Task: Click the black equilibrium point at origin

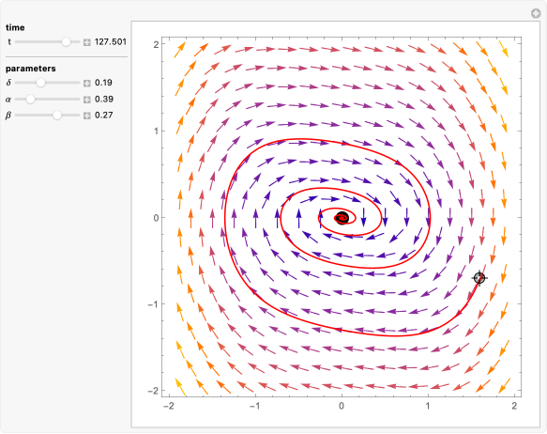Action: 342,218
